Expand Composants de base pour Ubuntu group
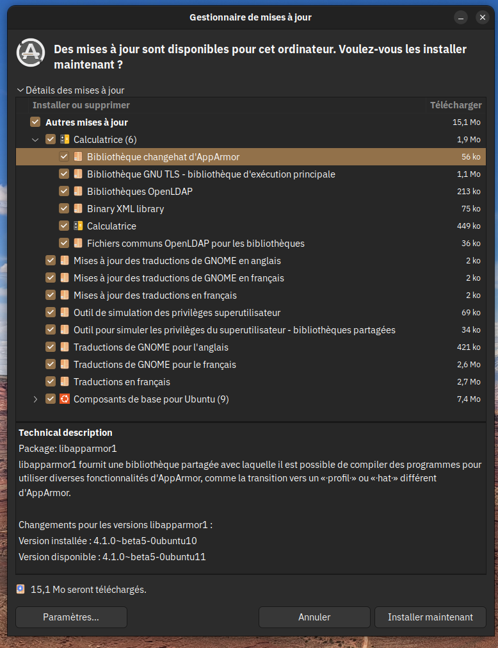 tap(35, 399)
